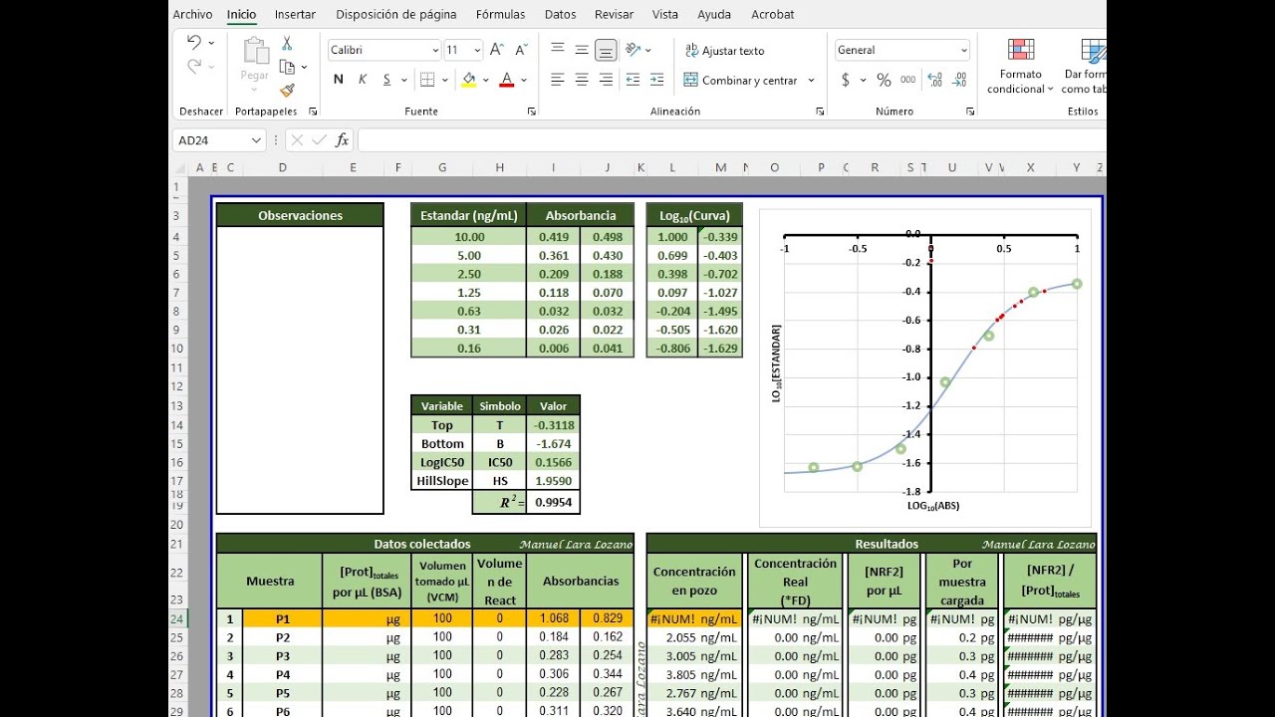Open borders dropdown arrow
Viewport: 1275px width, 717px height.
click(x=443, y=81)
